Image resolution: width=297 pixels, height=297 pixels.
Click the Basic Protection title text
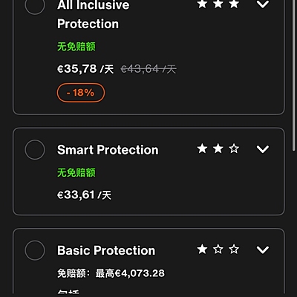tap(106, 250)
